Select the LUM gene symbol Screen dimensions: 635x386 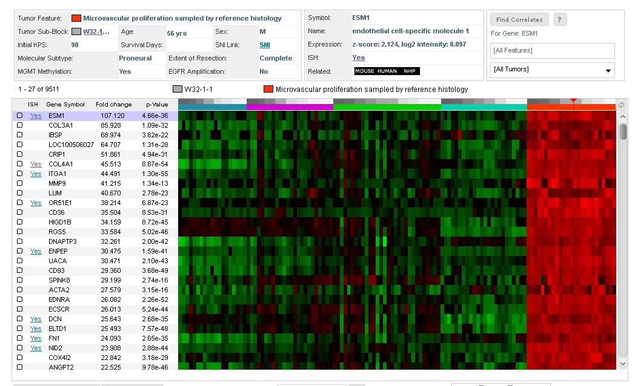pyautogui.click(x=55, y=193)
